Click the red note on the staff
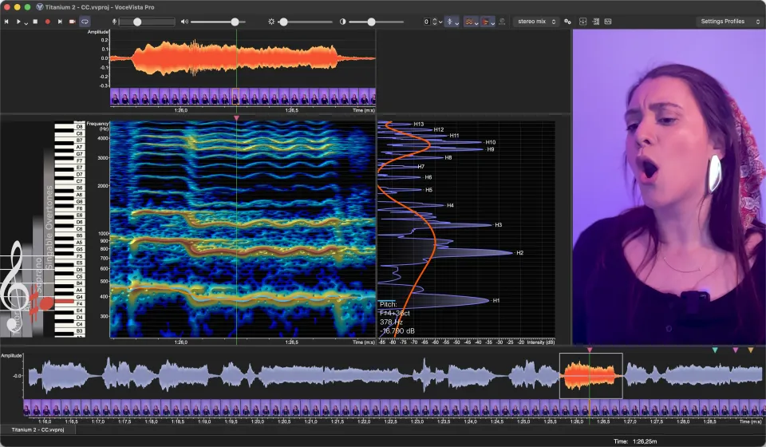Image resolution: width=766 pixels, height=447 pixels. (46, 303)
